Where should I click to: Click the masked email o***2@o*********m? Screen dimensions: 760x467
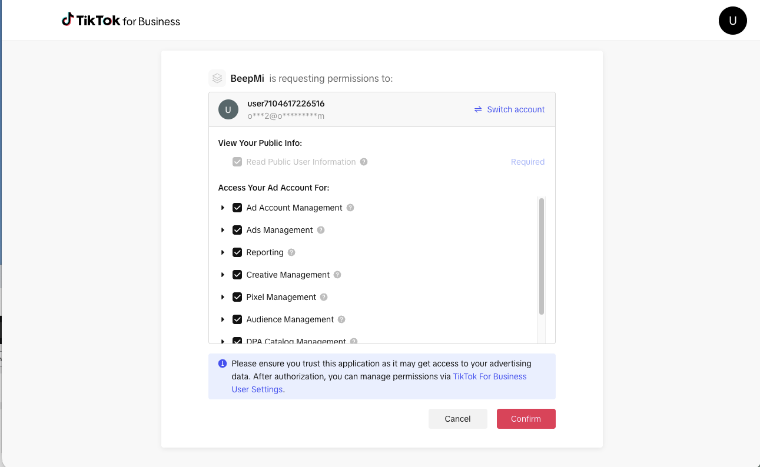click(286, 116)
